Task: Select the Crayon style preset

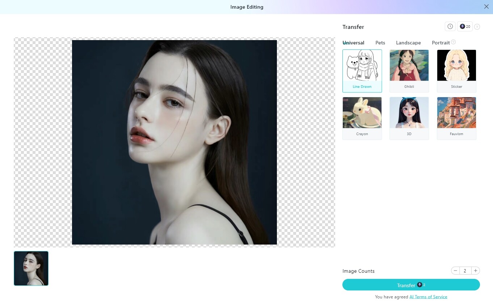Action: pyautogui.click(x=362, y=118)
